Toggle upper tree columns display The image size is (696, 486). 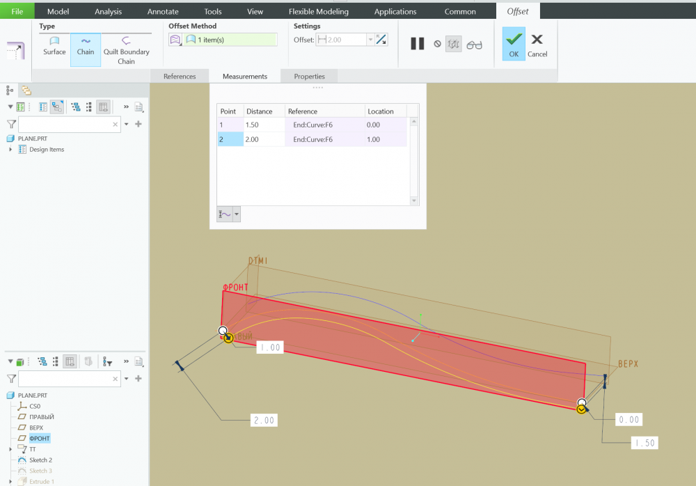pos(103,107)
